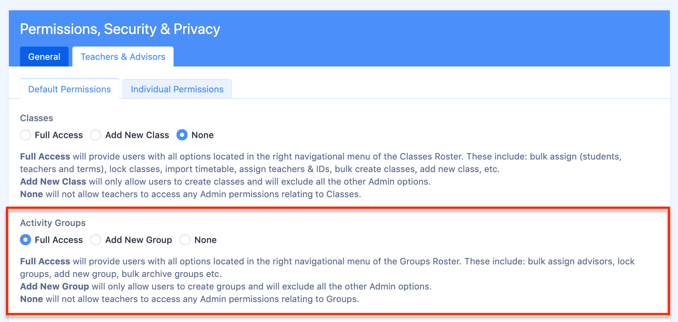
Task: Click bold Full Access in the Classes description
Action: pyautogui.click(x=45, y=157)
